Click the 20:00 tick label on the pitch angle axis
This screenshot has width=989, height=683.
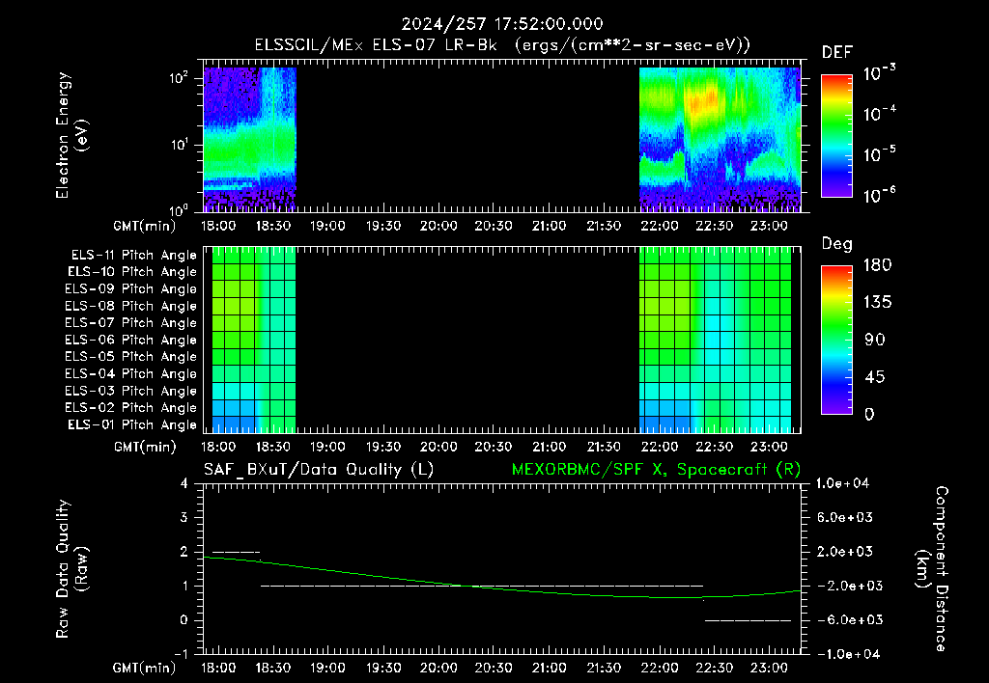coord(438,448)
